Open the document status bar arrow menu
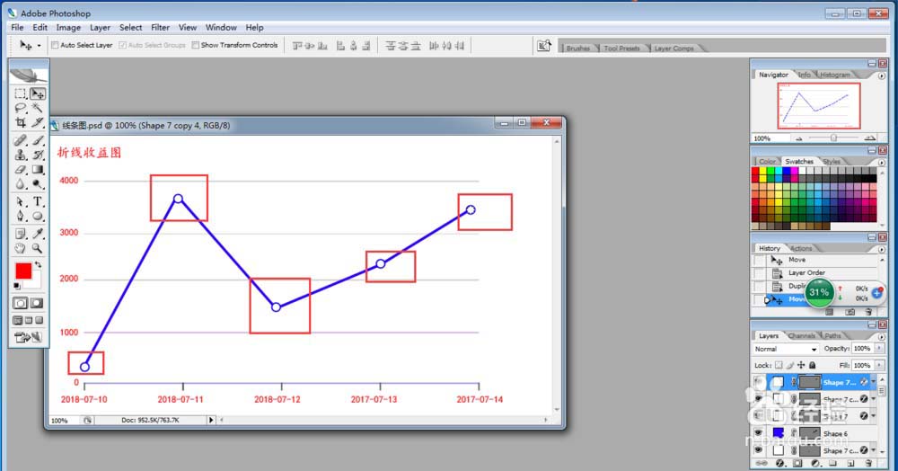 click(x=211, y=420)
